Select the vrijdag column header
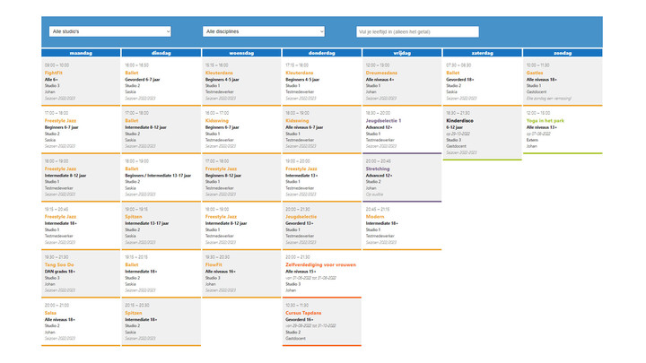The width and height of the screenshot is (646, 363). coord(402,53)
